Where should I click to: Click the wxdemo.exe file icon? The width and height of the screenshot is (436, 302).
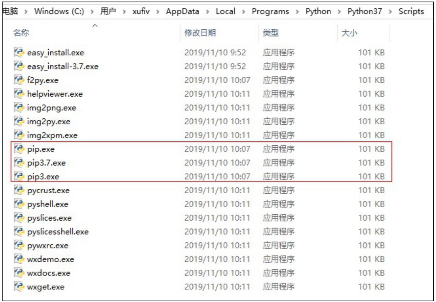click(19, 259)
